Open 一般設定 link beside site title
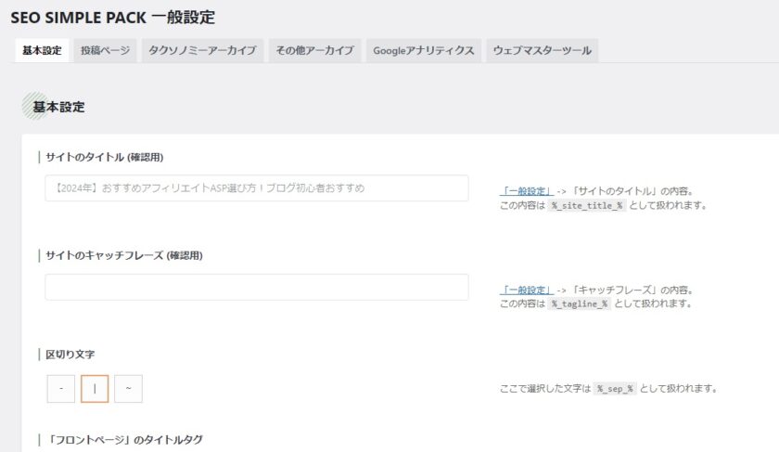 (527, 191)
